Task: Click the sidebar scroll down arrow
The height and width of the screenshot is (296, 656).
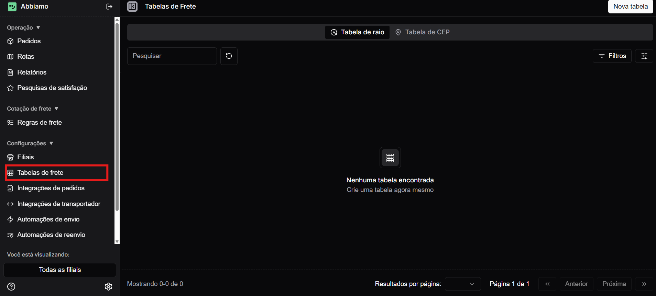Action: coord(117,242)
